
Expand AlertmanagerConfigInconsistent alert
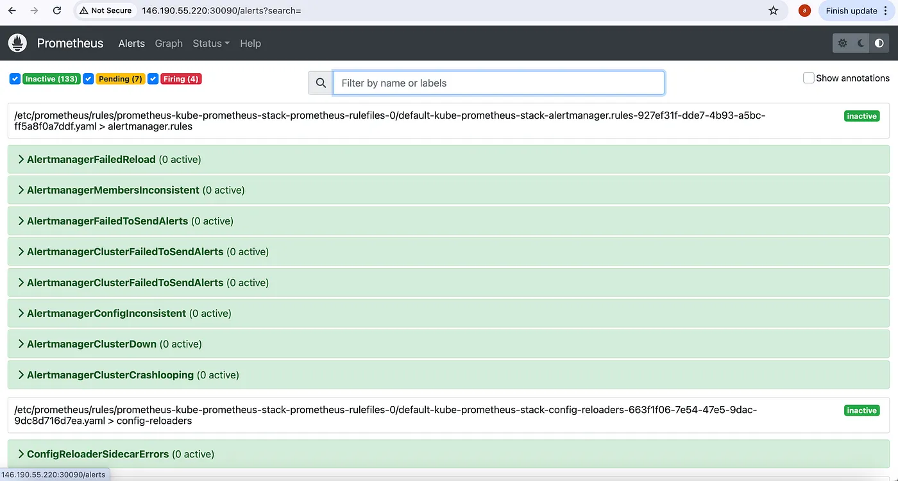tap(448, 313)
